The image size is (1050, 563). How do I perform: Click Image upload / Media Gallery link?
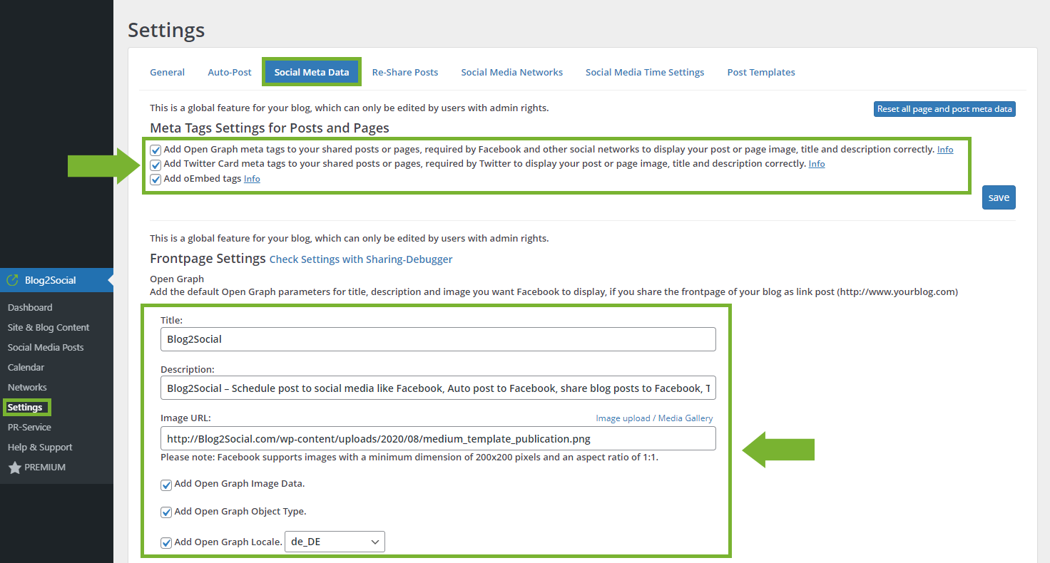click(x=654, y=418)
